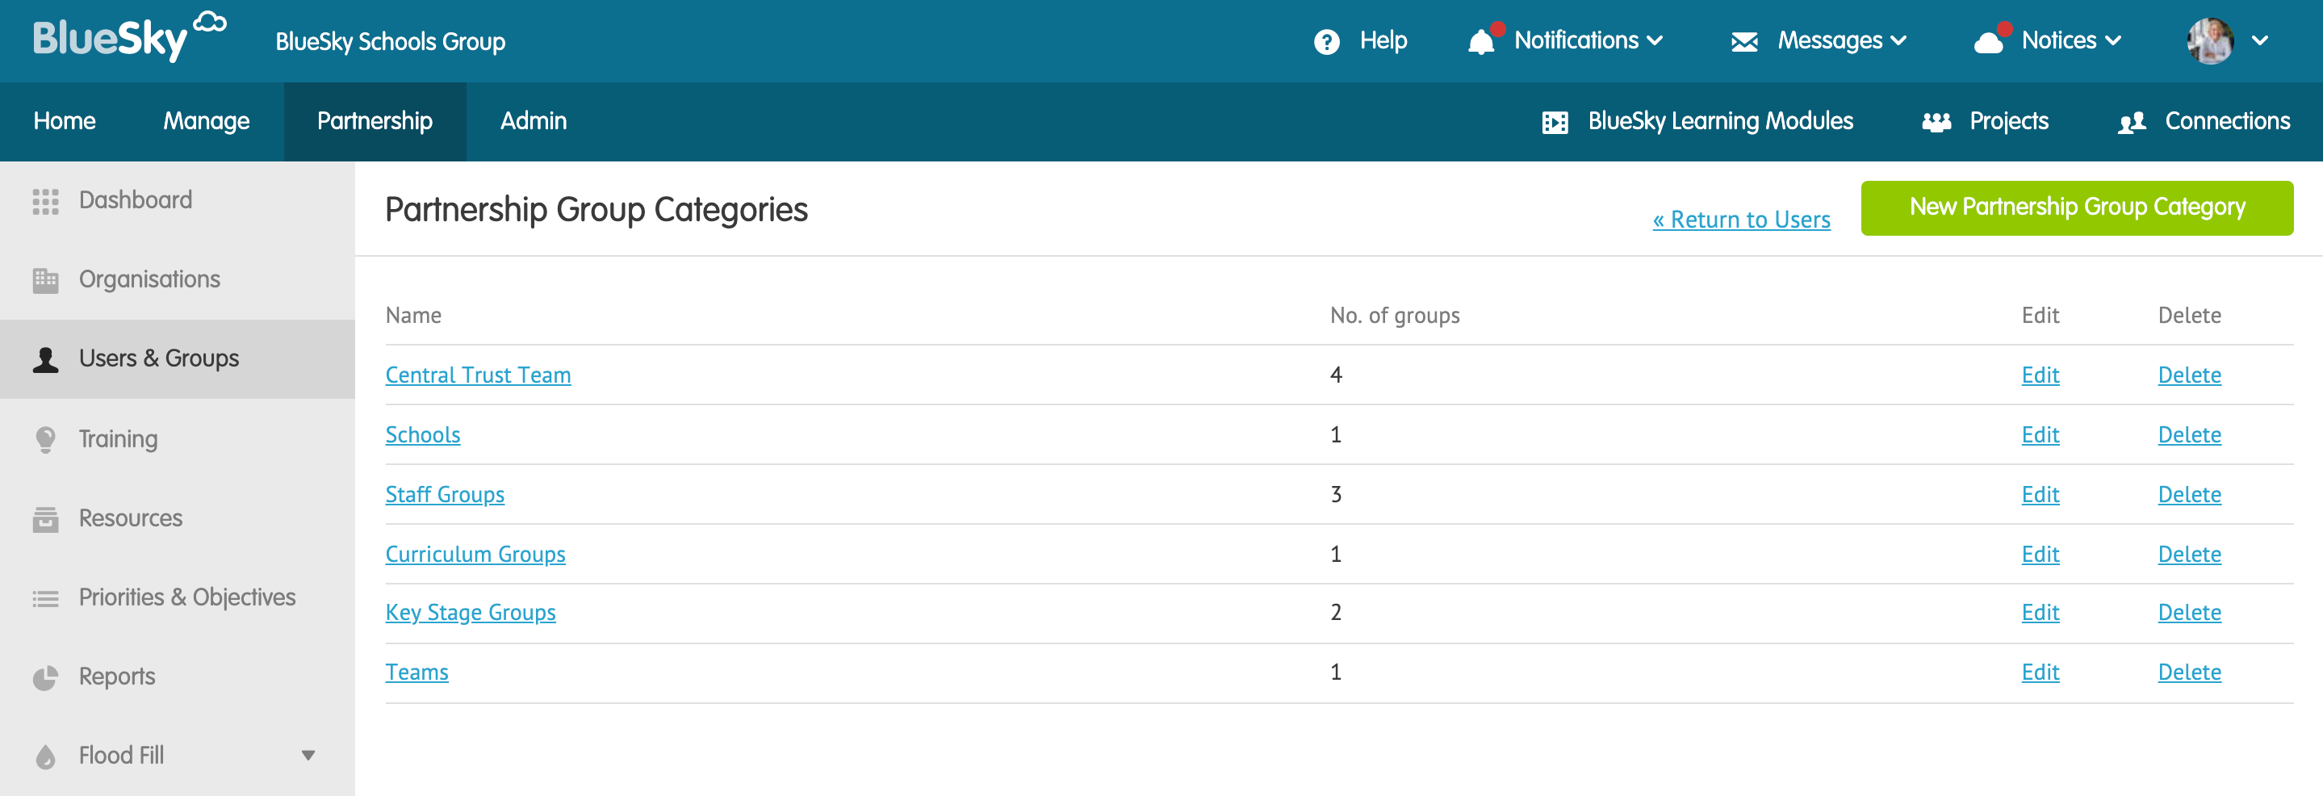Open the Schools category link
The height and width of the screenshot is (796, 2323).
coord(422,434)
